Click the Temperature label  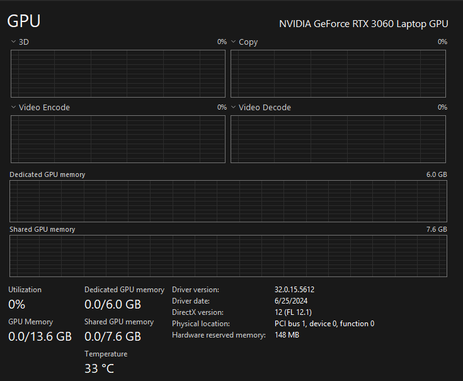pyautogui.click(x=106, y=354)
